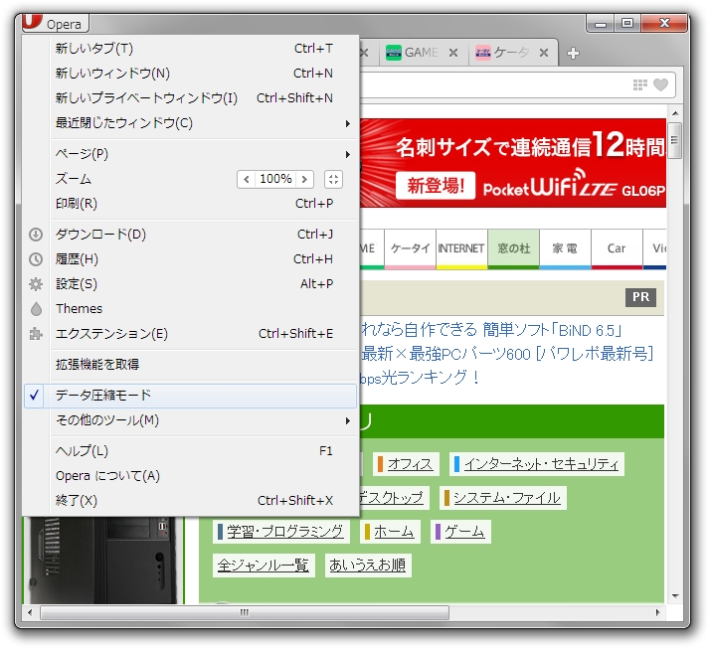Click the Opera menu button
The width and height of the screenshot is (710, 649).
tap(55, 23)
